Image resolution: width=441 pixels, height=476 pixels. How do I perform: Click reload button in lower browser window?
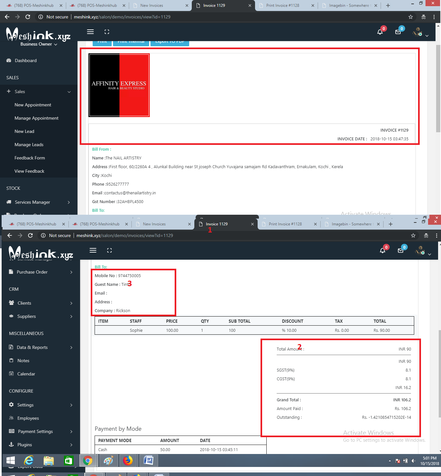pos(30,235)
